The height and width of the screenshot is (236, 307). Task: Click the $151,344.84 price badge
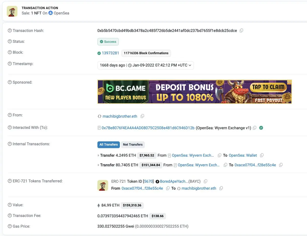click(151, 165)
